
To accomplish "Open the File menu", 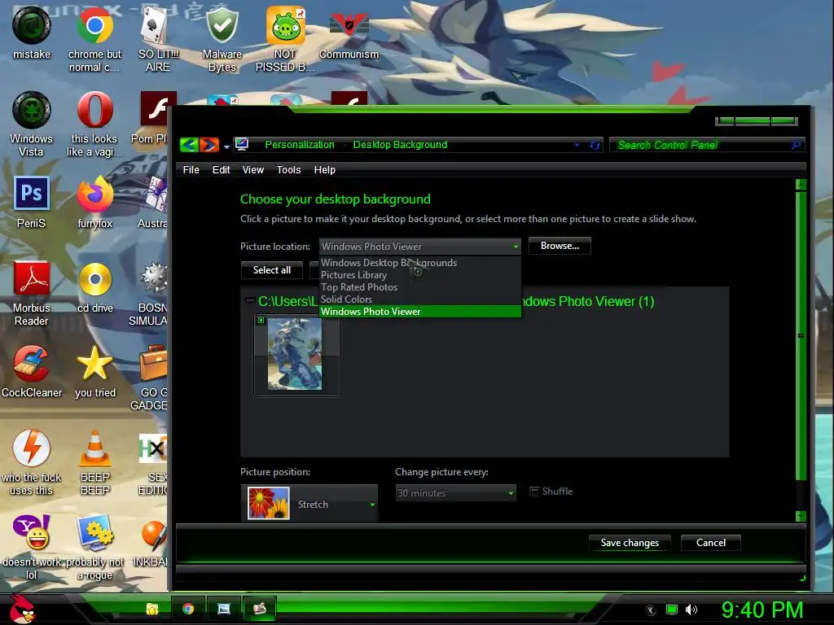I will coord(191,169).
